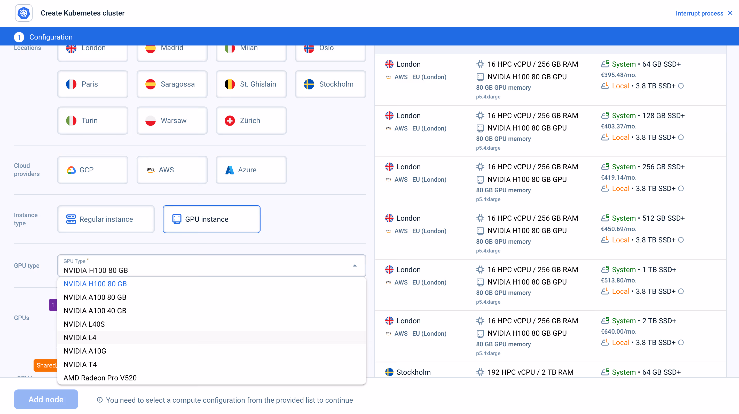Click the Google Cloud logo icon
739x414 pixels.
pos(71,170)
